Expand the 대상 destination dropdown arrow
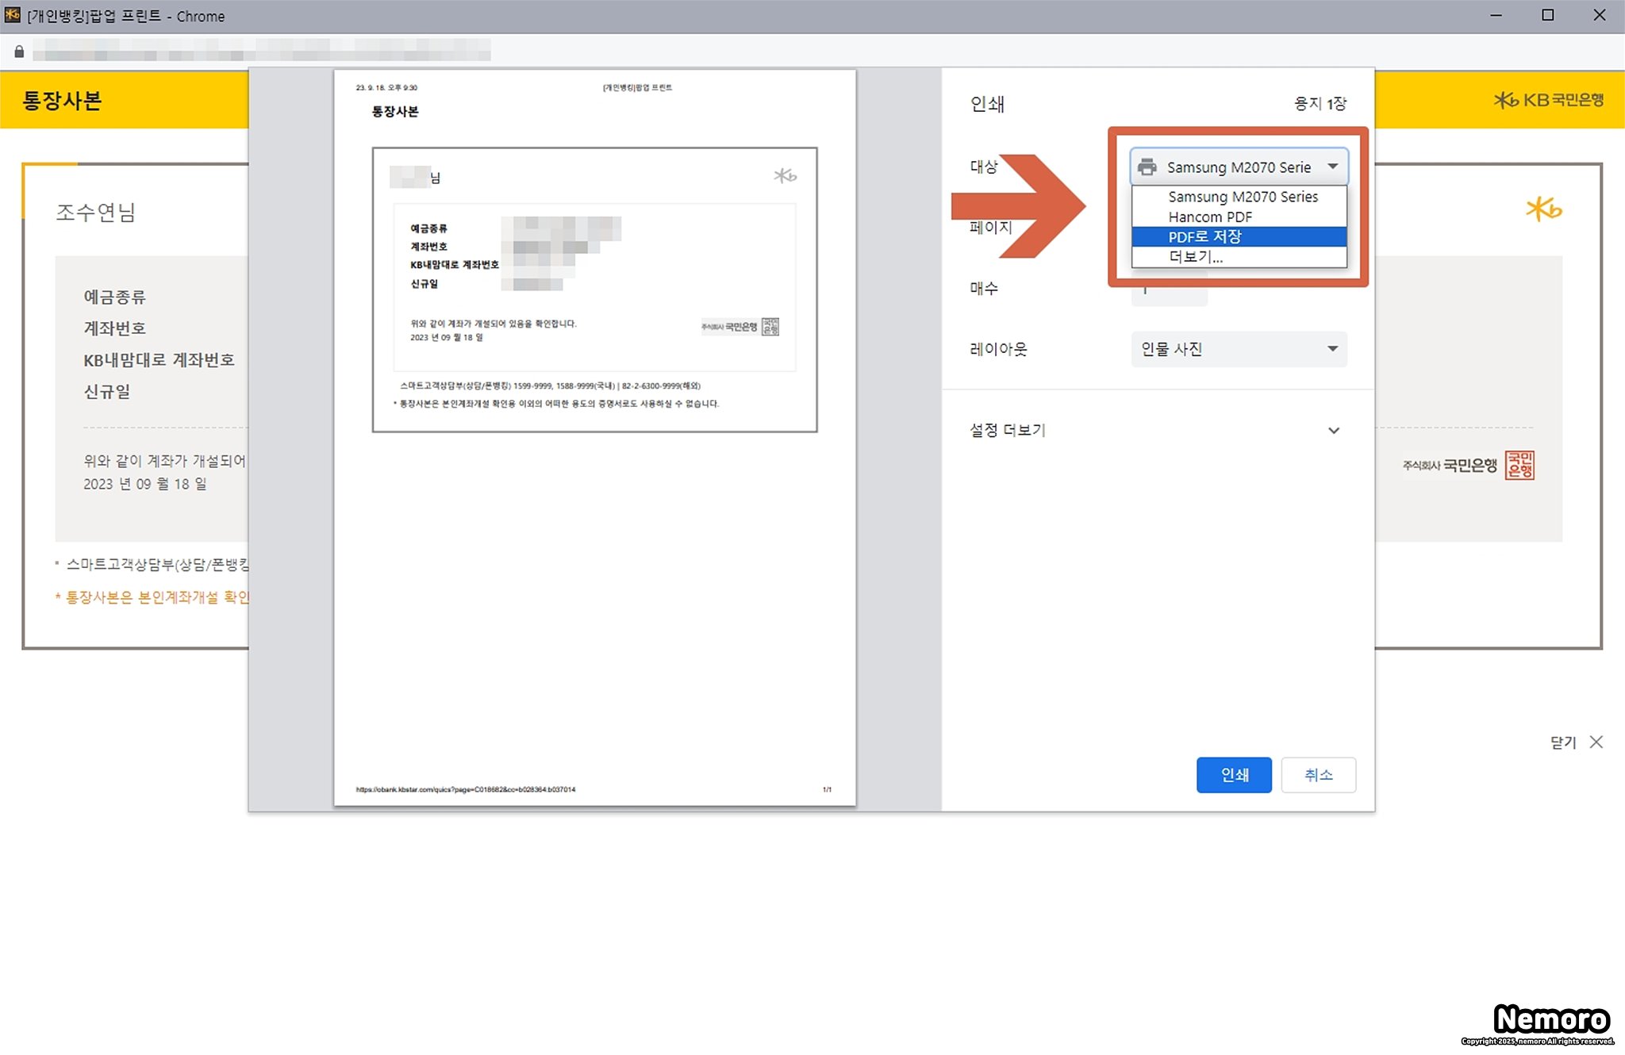The height and width of the screenshot is (1055, 1625). (1333, 167)
